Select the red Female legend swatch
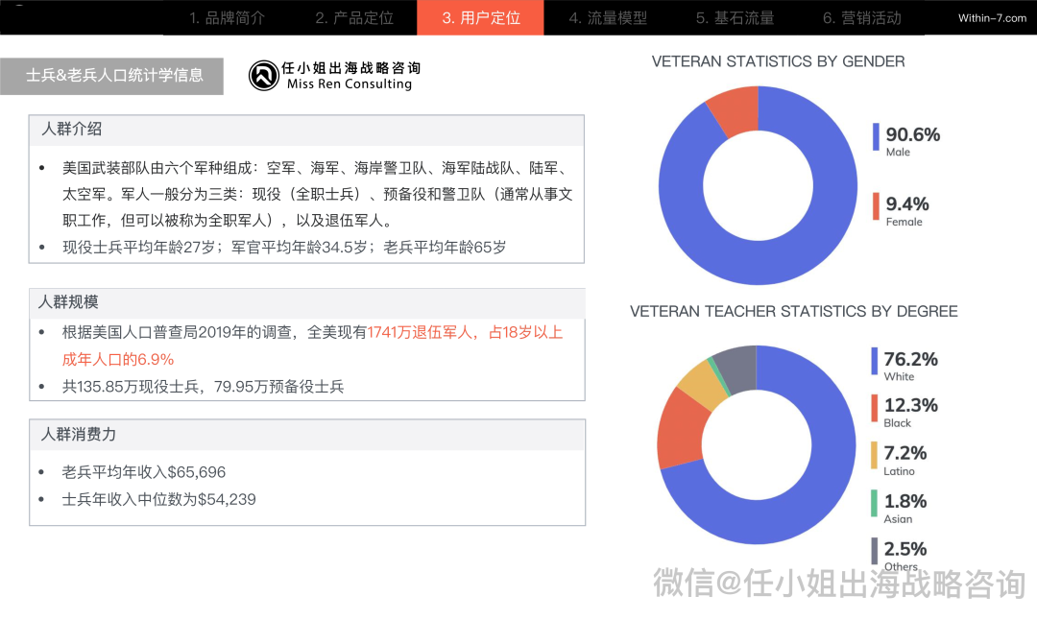The image size is (1037, 620). 876,205
